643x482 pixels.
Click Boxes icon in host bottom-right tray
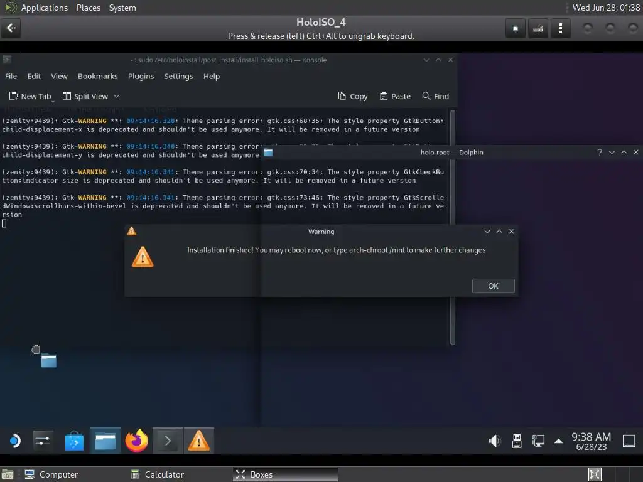[x=595, y=474]
